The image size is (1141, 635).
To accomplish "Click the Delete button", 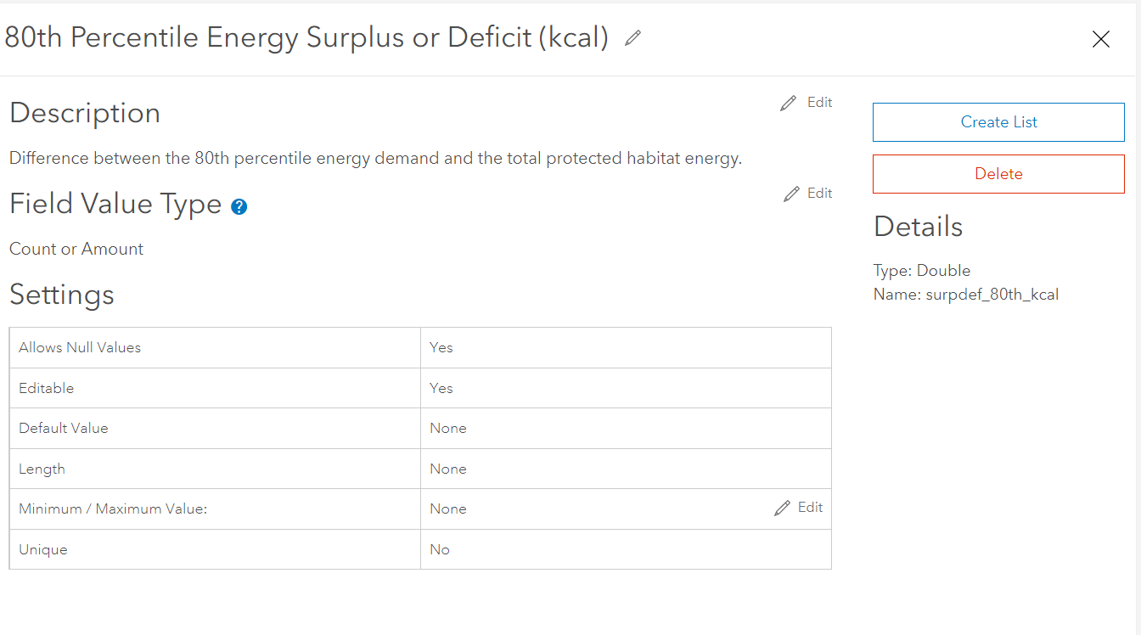I will [x=998, y=173].
